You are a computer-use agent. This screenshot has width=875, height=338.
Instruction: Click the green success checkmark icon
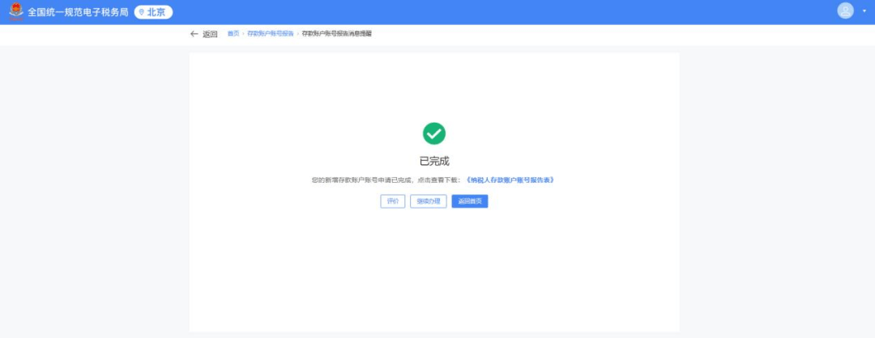(434, 133)
